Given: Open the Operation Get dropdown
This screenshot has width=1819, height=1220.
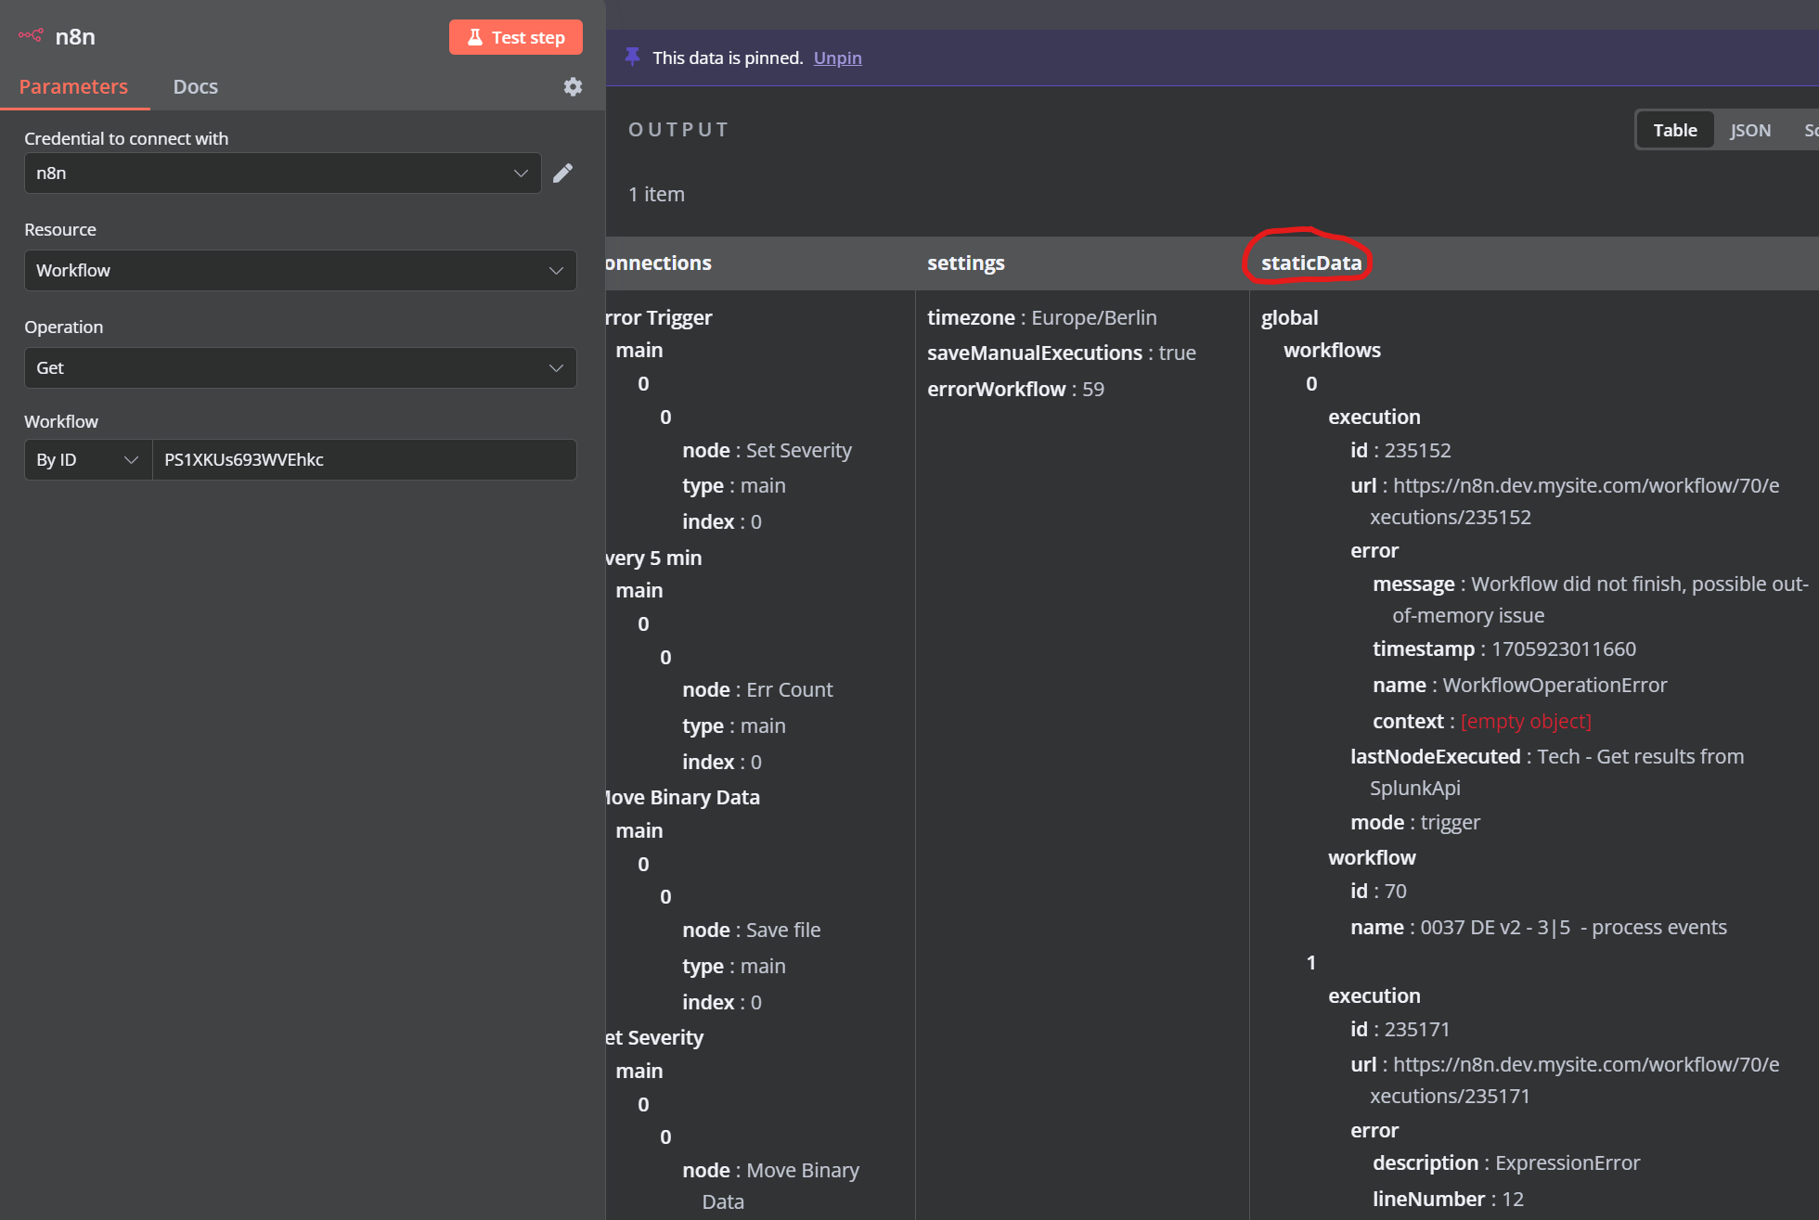Looking at the screenshot, I should [x=300, y=368].
